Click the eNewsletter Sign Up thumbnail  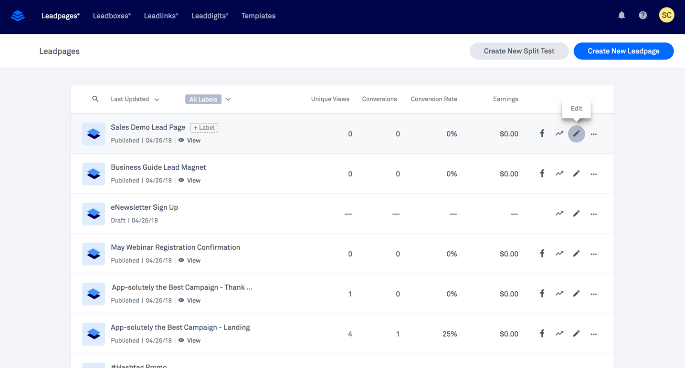click(x=94, y=214)
